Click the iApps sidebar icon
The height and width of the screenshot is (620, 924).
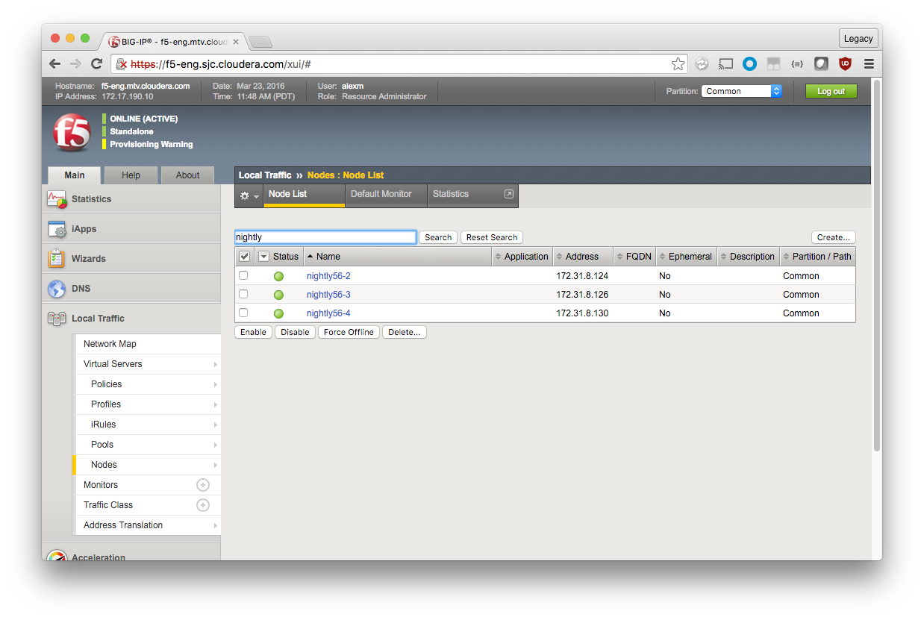coord(57,229)
